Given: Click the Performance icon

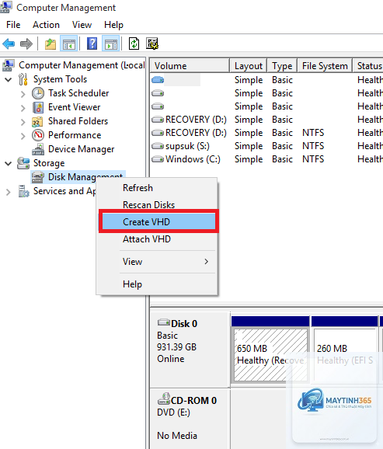Looking at the screenshot, I should [x=38, y=135].
